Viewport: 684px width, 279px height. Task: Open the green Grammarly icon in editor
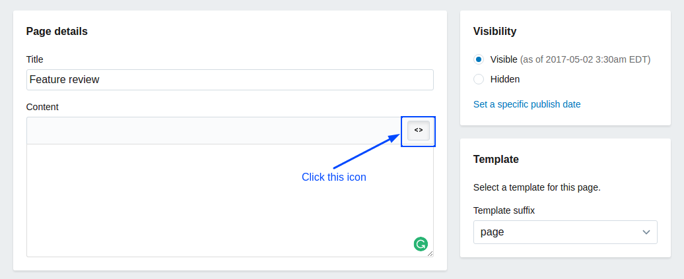[421, 244]
